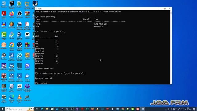The image size is (197, 111).
Task: Click final 'SQL> select' prompt line
Action: click(x=41, y=83)
